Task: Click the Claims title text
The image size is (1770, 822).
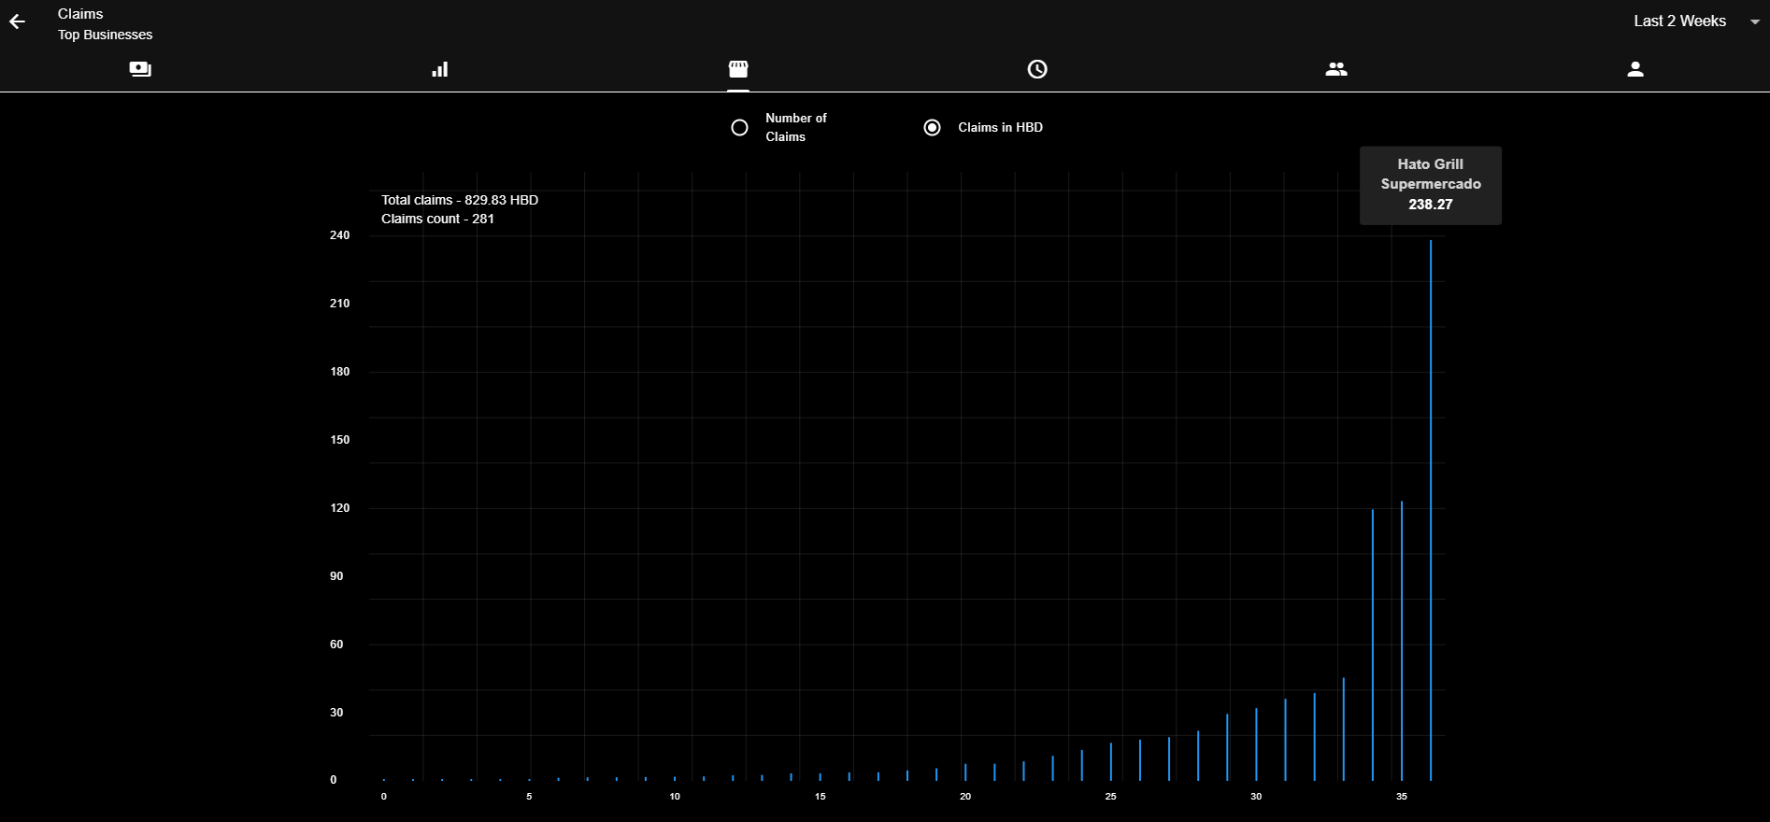Action: [80, 14]
